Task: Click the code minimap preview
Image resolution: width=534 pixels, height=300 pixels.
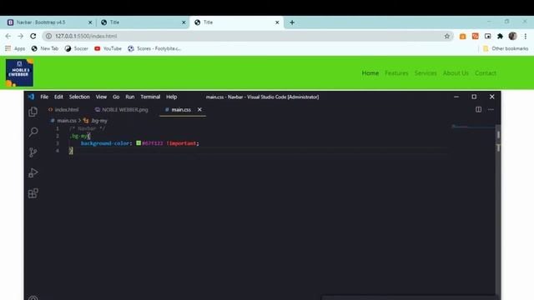Action: [x=473, y=127]
